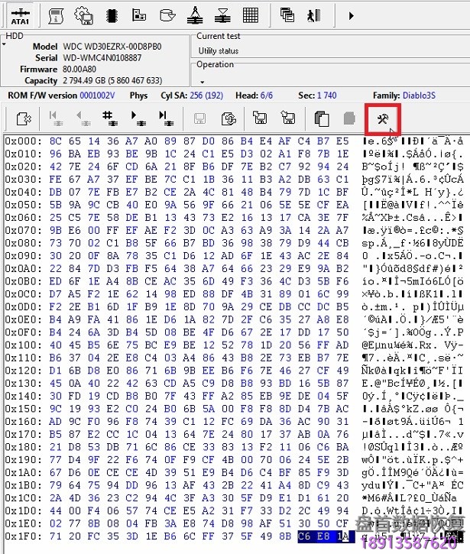Click byte B5 at start of row 0x170
Image resolution: width=470 pixels, height=554 pixels.
(56, 434)
